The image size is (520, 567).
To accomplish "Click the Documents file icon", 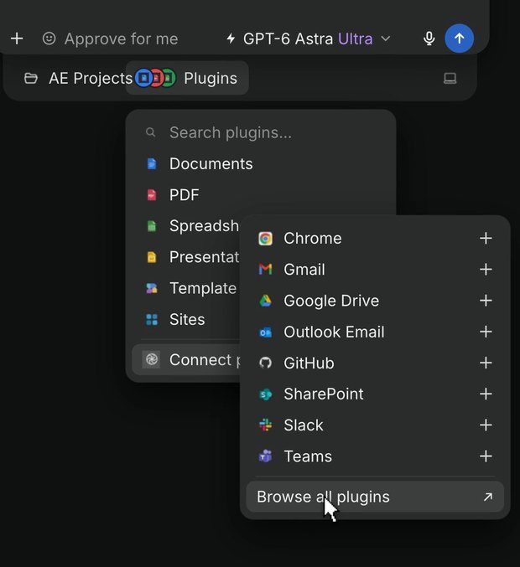I will click(x=152, y=164).
